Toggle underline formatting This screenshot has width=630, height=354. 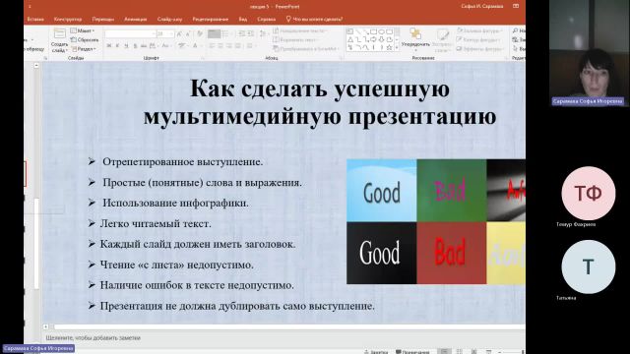[x=126, y=46]
